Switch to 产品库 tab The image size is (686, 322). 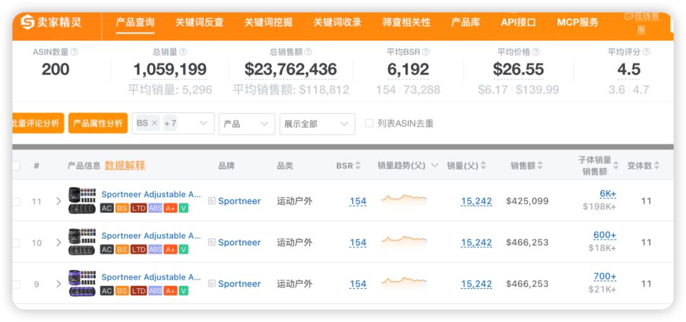466,22
